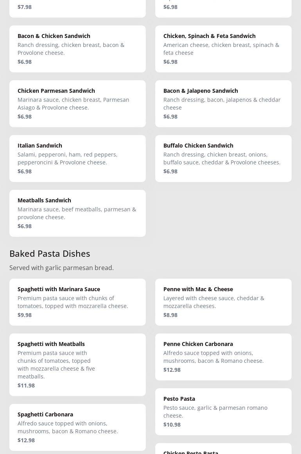Image resolution: width=301 pixels, height=454 pixels.
Task: Choose the Spaghetti Carbonara dish
Action: click(x=77, y=427)
